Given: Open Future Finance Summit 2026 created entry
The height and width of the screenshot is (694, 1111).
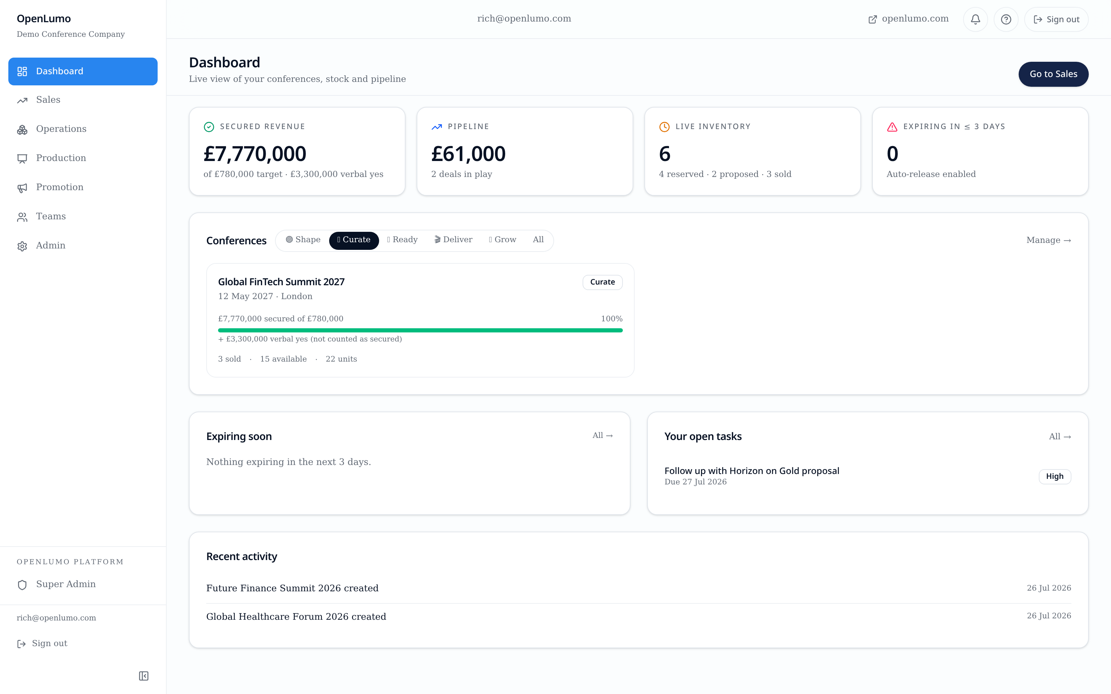Looking at the screenshot, I should [638, 589].
